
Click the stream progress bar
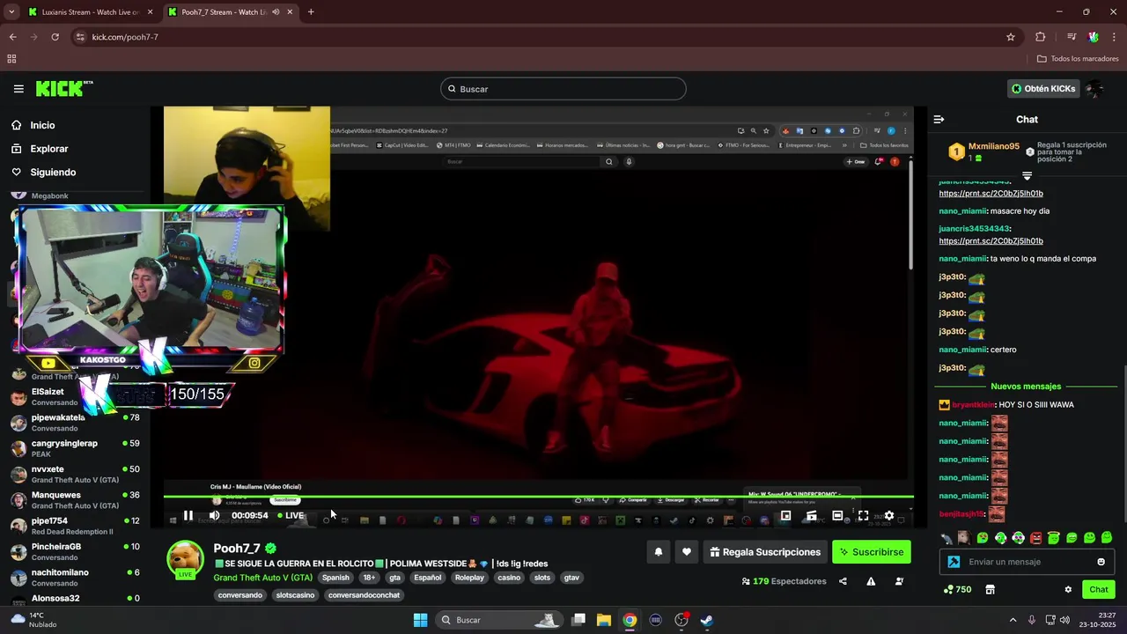pyautogui.click(x=538, y=498)
